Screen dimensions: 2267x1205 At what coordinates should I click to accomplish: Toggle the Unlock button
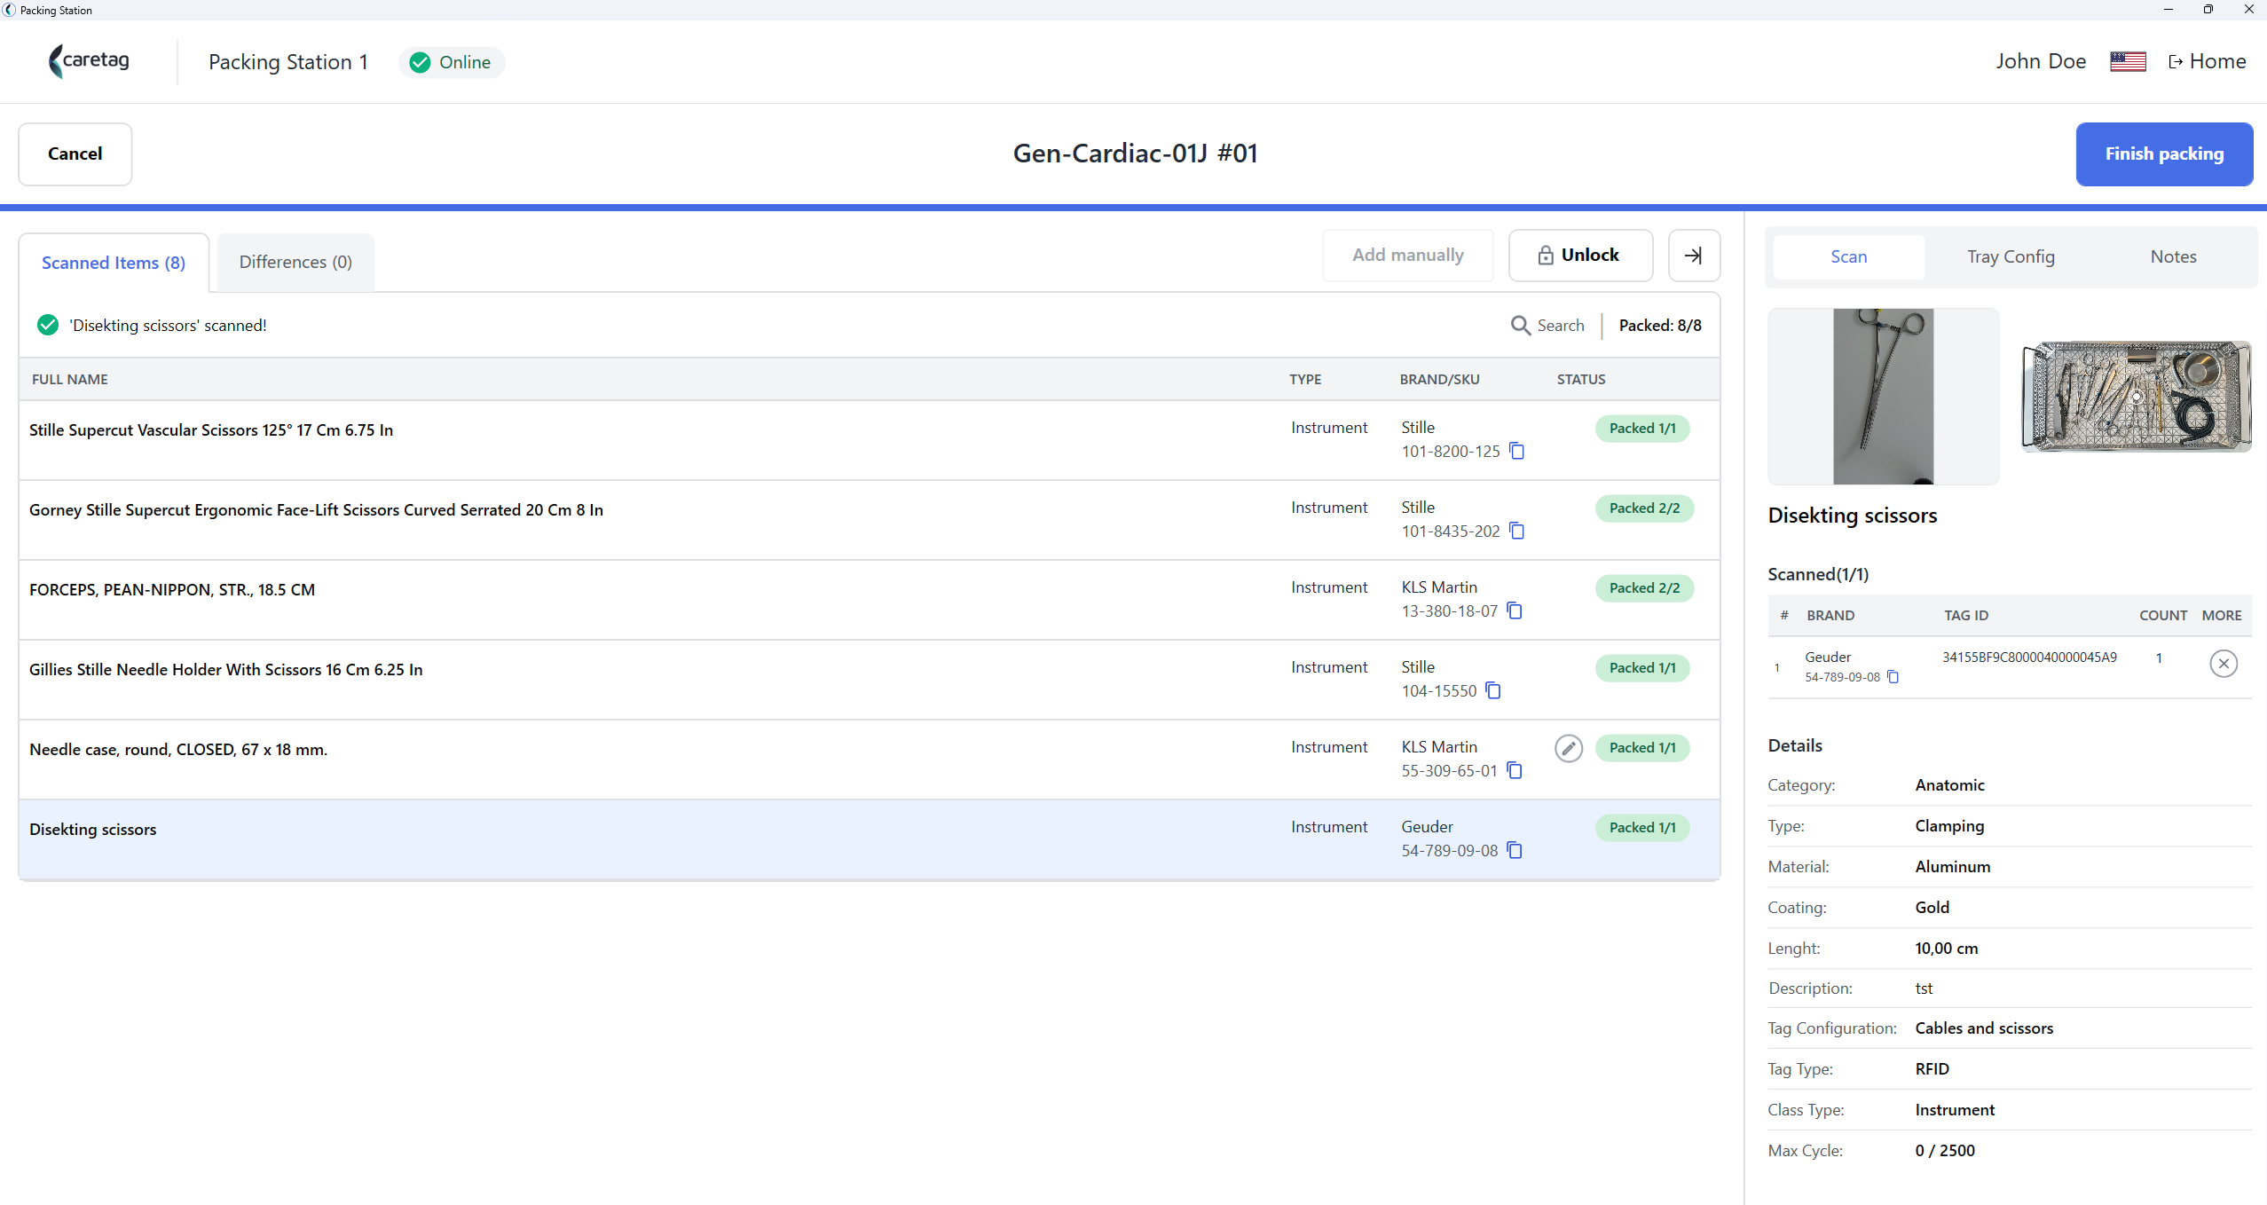click(1579, 256)
